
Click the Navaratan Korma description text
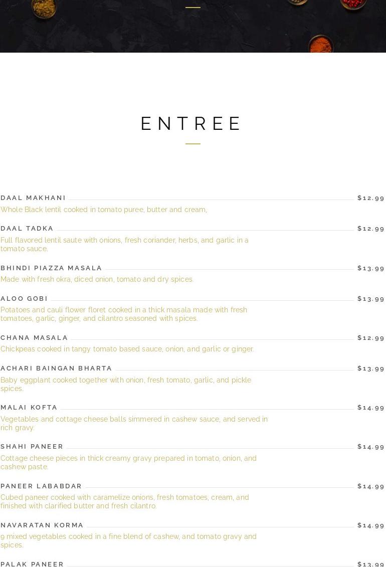tap(128, 540)
